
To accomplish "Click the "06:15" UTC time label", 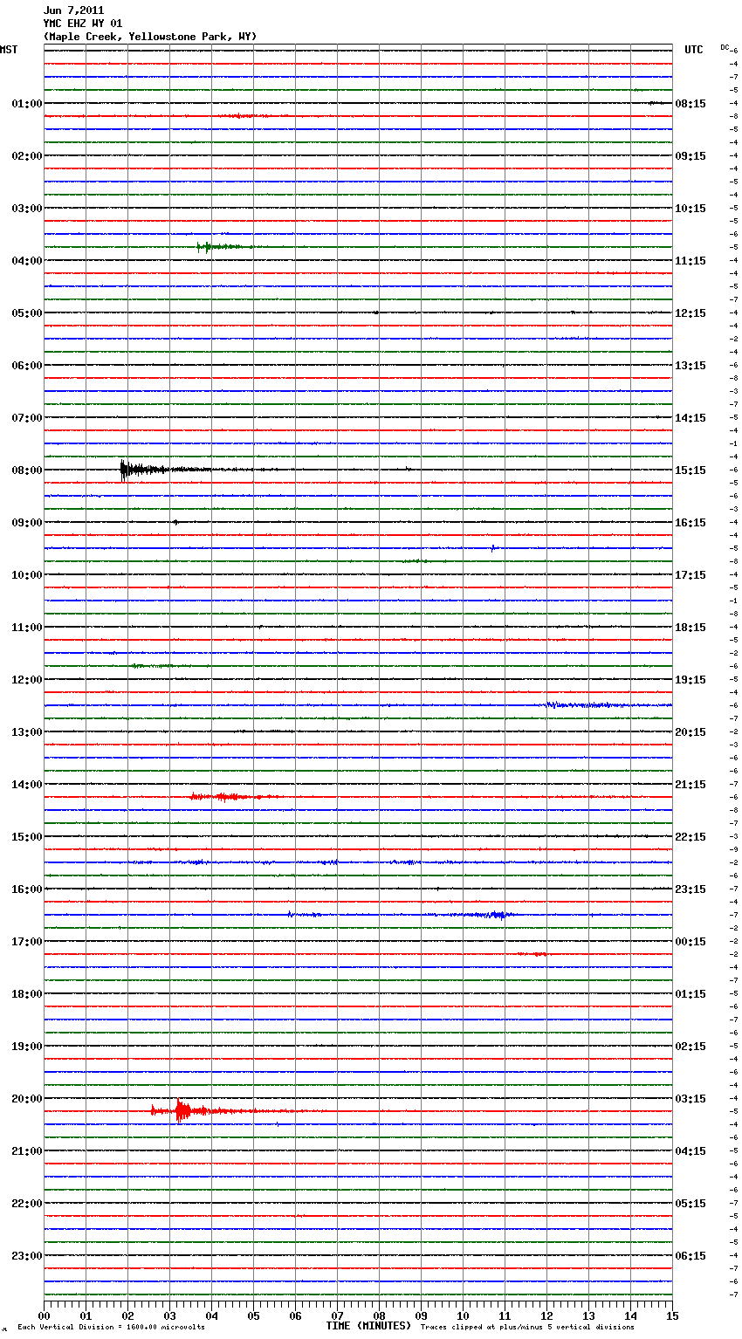I will point(690,1256).
